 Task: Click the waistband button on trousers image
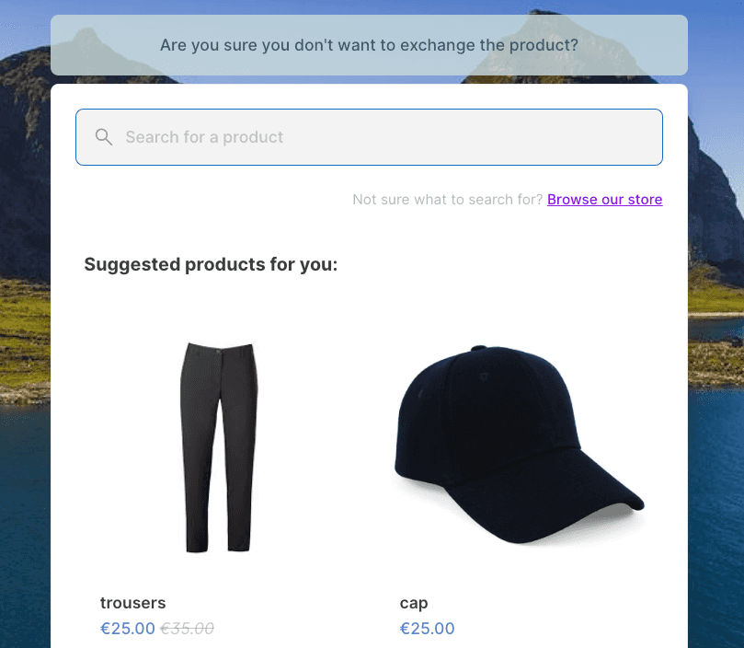pos(218,352)
